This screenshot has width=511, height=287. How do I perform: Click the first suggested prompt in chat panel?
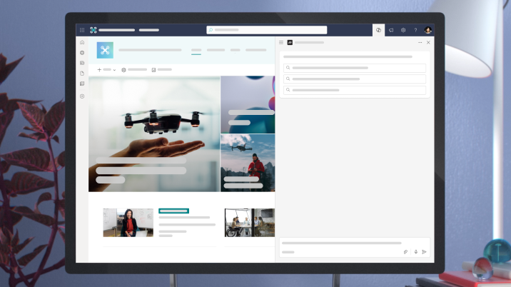pyautogui.click(x=355, y=68)
